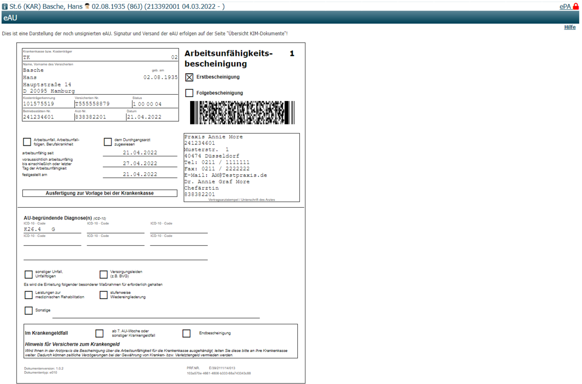Screen dimensions: 582x384
Task: Click Kostenträgerkennung value 101575519
Action: (x=38, y=104)
